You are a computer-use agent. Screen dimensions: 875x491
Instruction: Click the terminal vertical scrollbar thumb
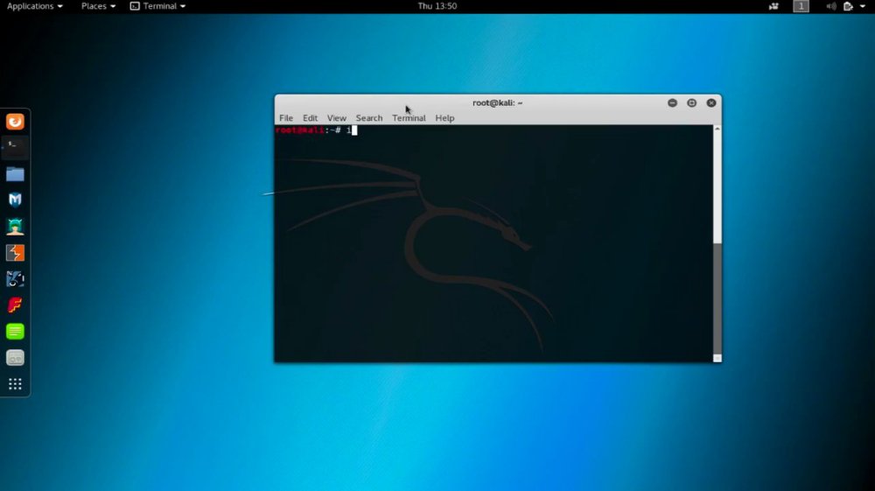(717, 299)
